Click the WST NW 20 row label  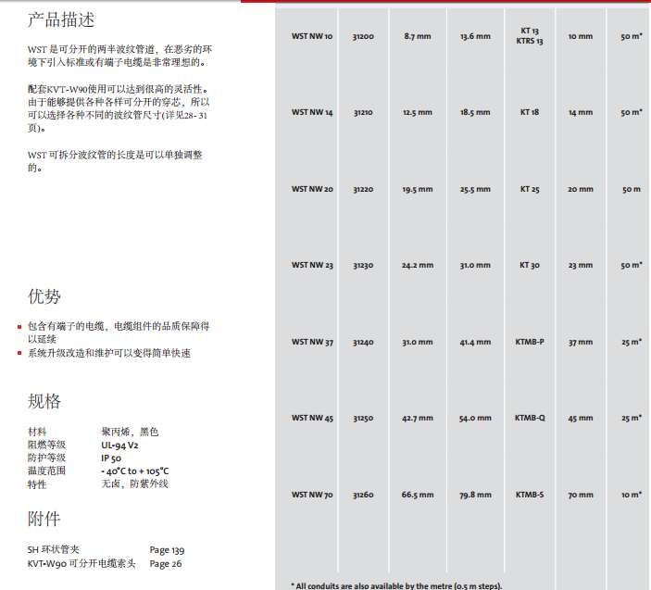312,189
